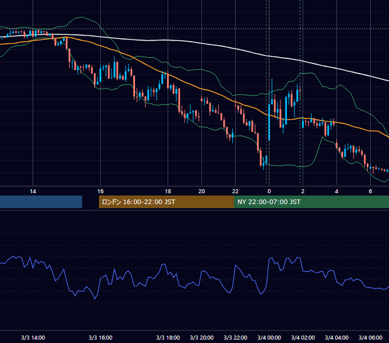Click the 3/4 02:00 date label
Viewport: 389px width, 343px height.
click(303, 337)
